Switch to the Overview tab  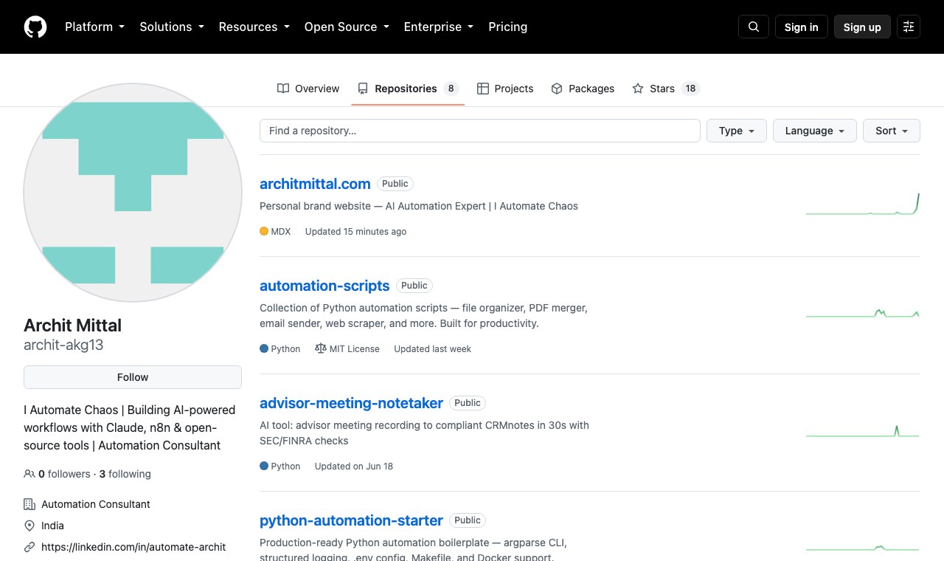(308, 89)
